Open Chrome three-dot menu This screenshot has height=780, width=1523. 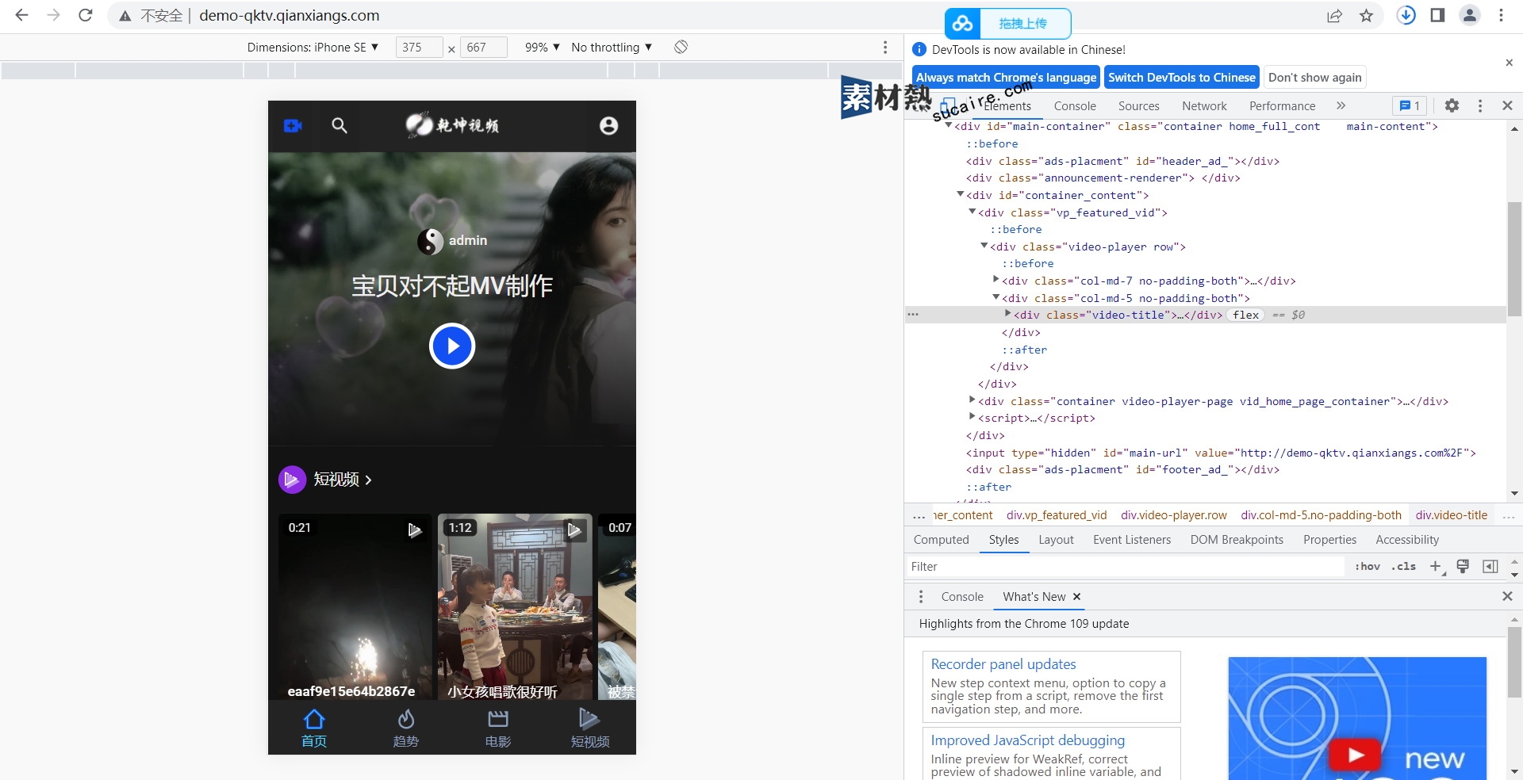(1501, 15)
